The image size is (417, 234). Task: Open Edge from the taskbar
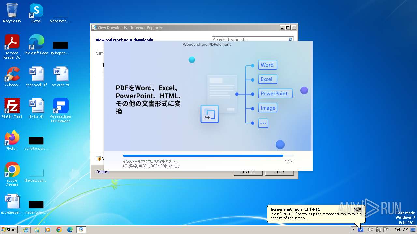[x=70, y=230]
